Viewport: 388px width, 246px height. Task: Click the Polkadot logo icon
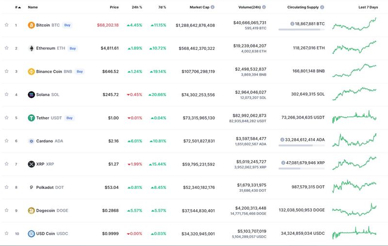click(x=31, y=187)
